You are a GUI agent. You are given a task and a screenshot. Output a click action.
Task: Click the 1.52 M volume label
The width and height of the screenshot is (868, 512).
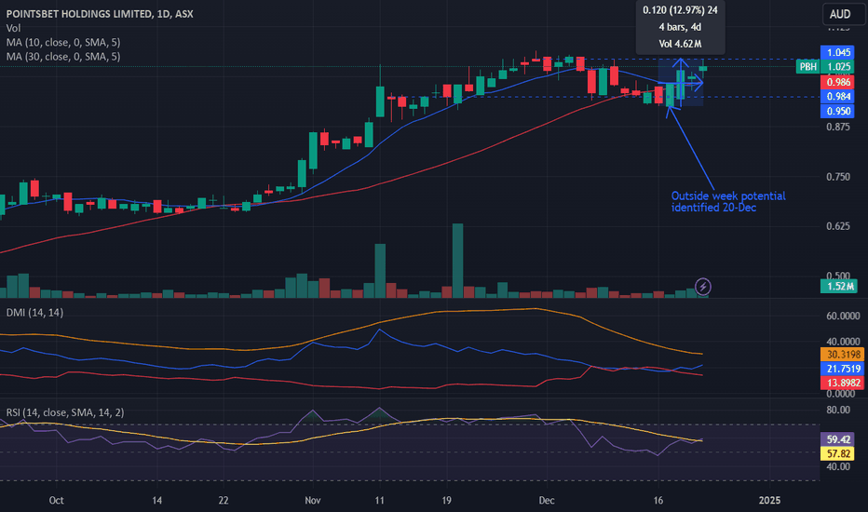coord(838,286)
